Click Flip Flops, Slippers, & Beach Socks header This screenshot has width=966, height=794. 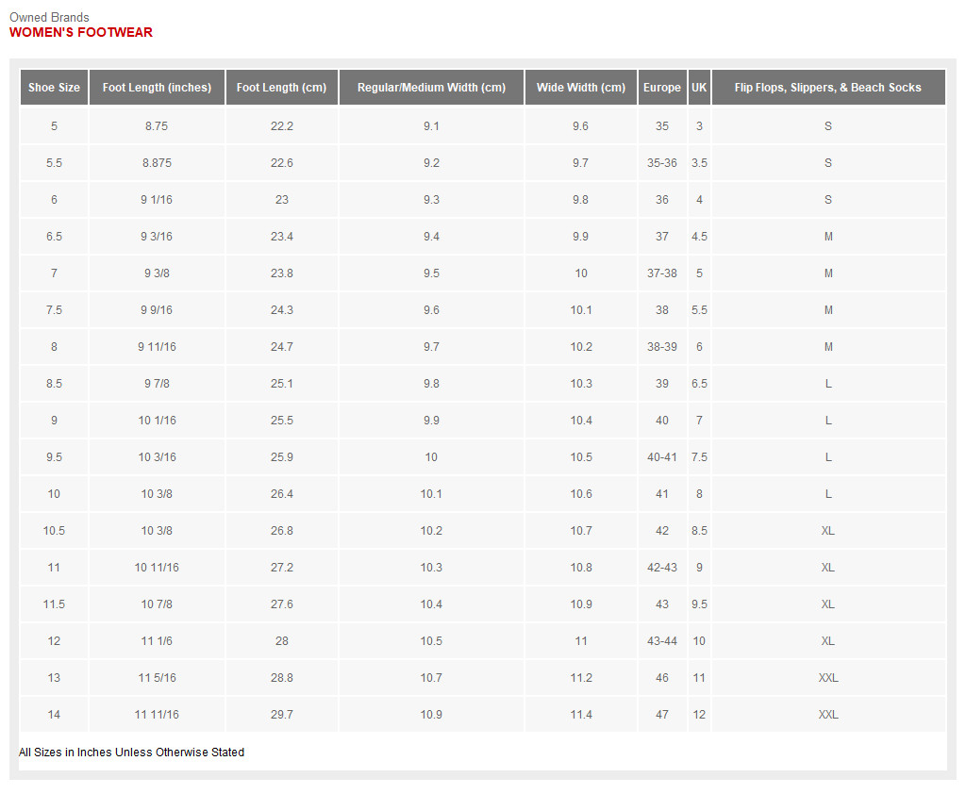tap(828, 88)
